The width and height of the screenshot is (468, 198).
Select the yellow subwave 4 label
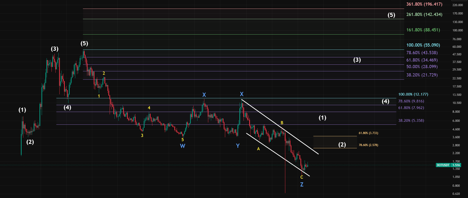(x=149, y=107)
